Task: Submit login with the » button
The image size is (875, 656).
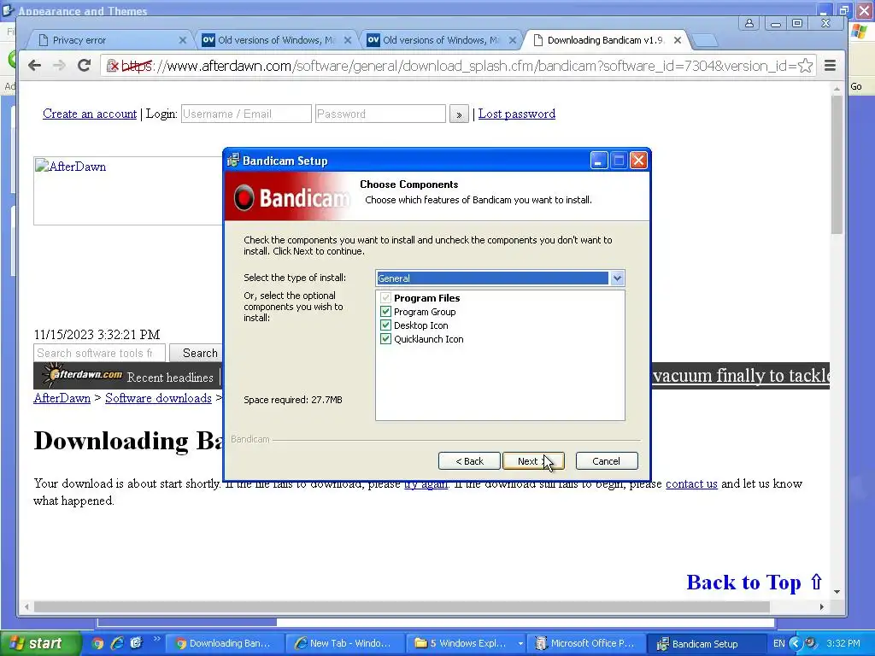Action: pos(459,114)
